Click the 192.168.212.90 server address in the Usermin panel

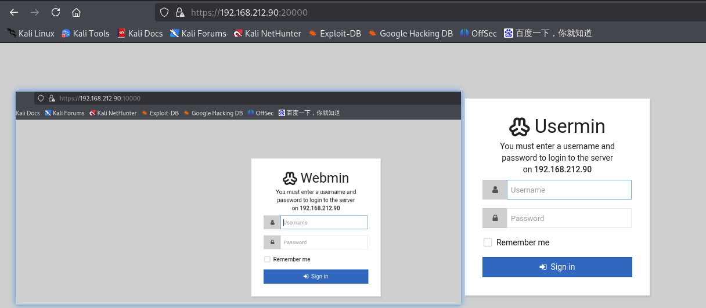tap(563, 169)
